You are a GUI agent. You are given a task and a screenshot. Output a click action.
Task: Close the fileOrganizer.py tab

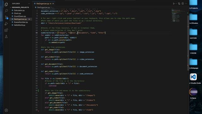pyautogui.click(x=53, y=3)
